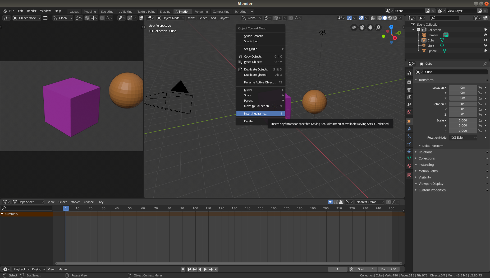Jump to next keyframe button
Viewport: 490px width, 278px height.
click(x=210, y=269)
